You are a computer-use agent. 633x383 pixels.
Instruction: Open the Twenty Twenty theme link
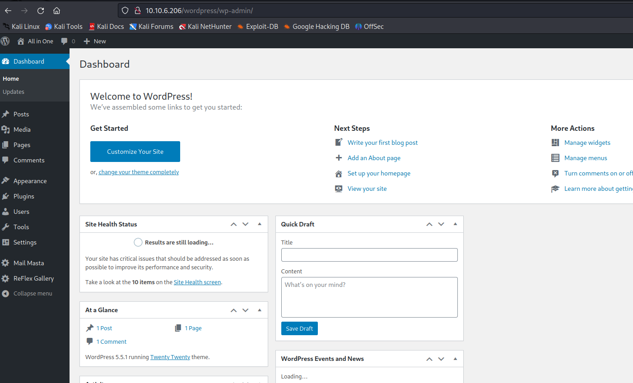(x=170, y=357)
